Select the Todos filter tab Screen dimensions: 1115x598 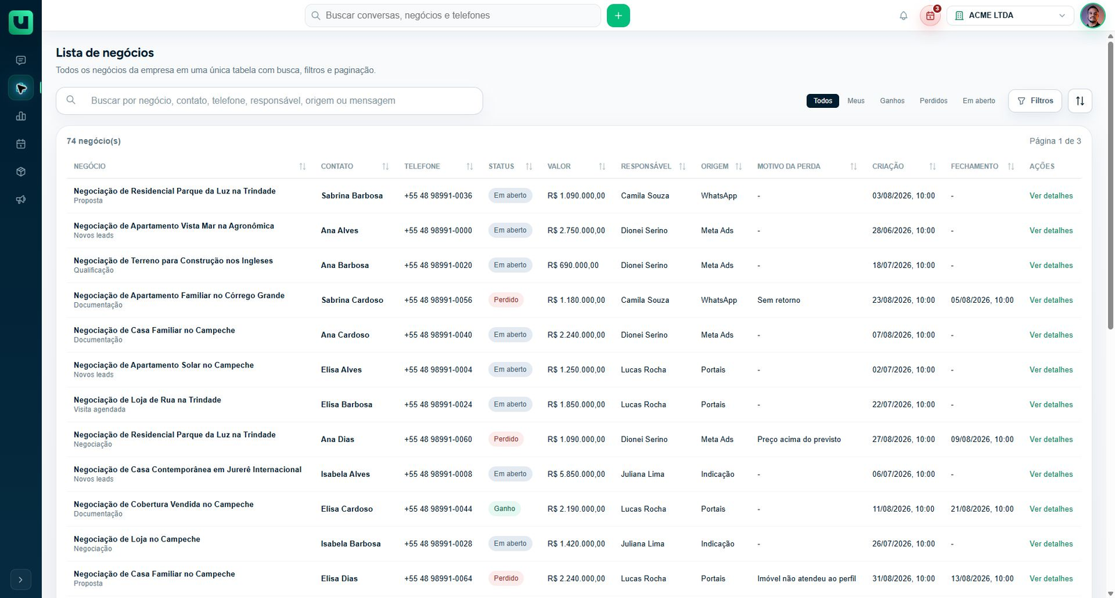pyautogui.click(x=823, y=101)
